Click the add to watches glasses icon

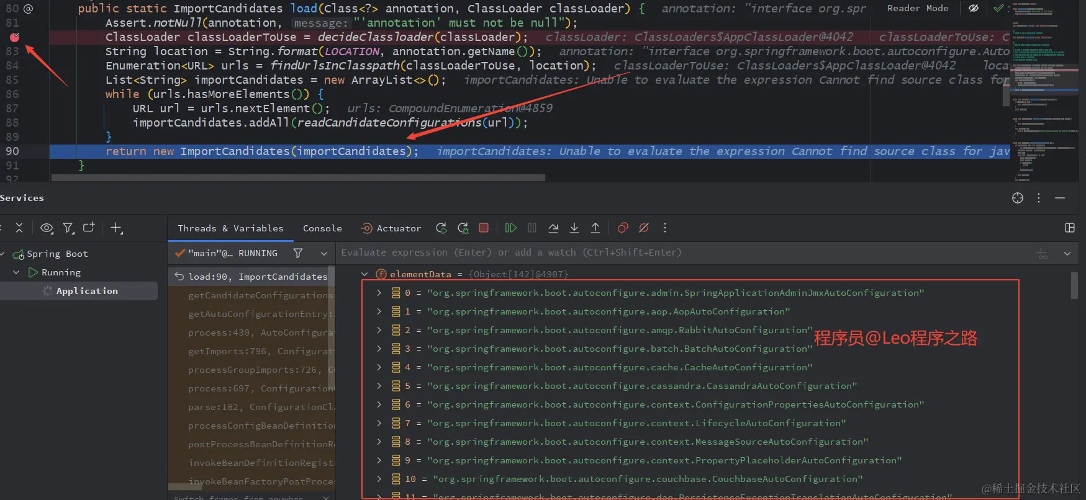pyautogui.click(x=1042, y=253)
